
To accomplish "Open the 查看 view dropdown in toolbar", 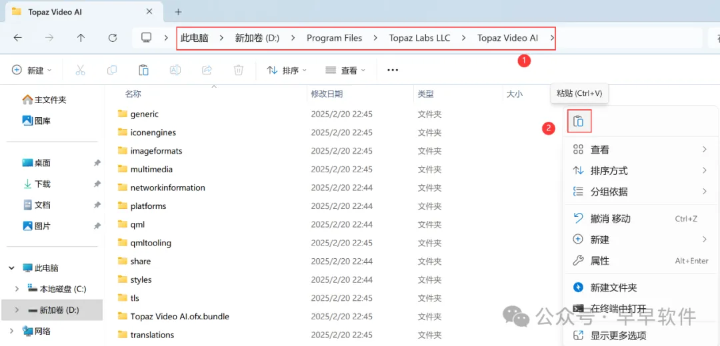I will click(345, 70).
